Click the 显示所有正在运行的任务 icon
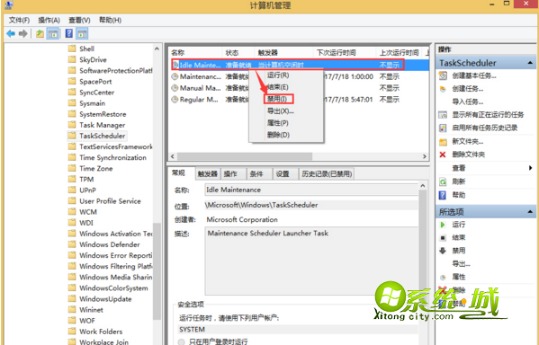Screen dimensions: 539x345 coord(443,115)
